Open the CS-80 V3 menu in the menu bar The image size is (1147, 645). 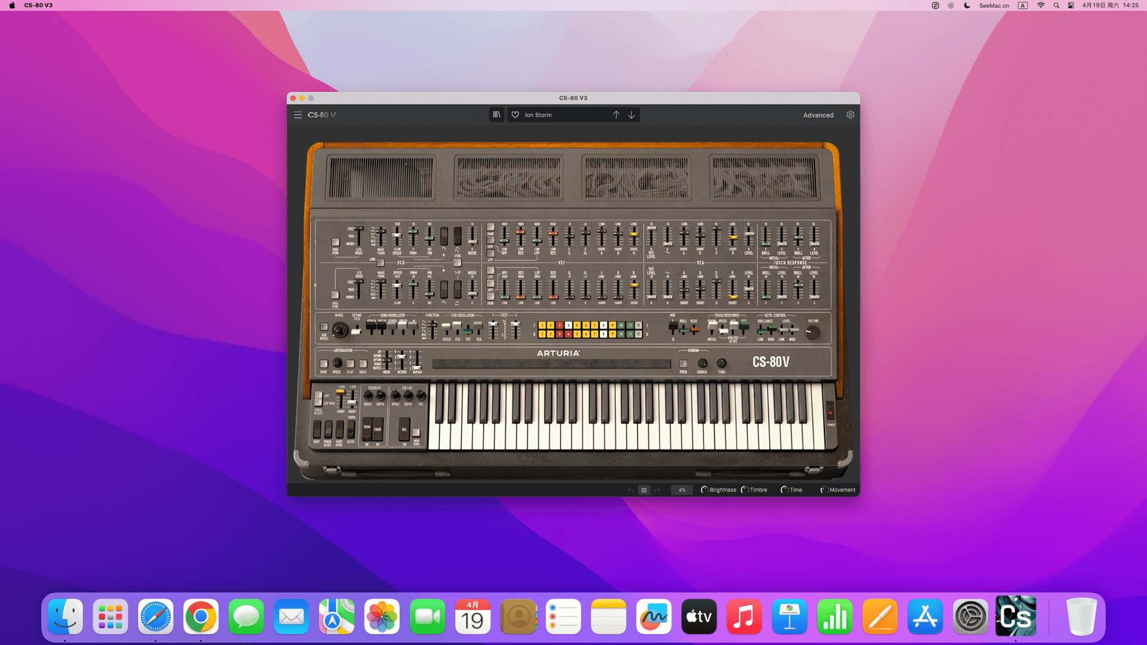click(38, 5)
